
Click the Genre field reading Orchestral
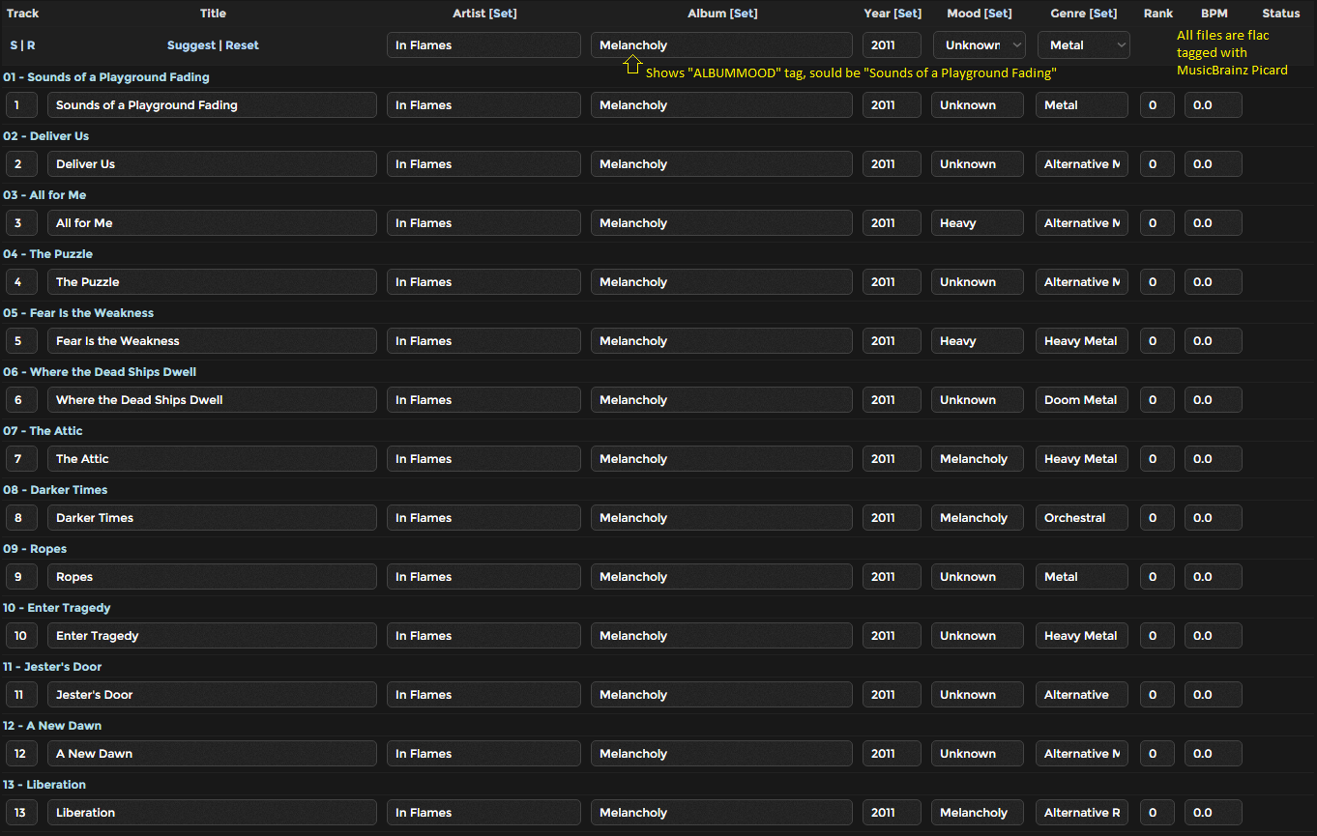pos(1081,518)
